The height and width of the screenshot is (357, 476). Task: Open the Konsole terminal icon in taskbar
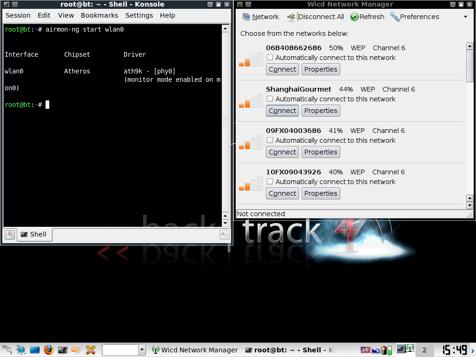[62, 350]
